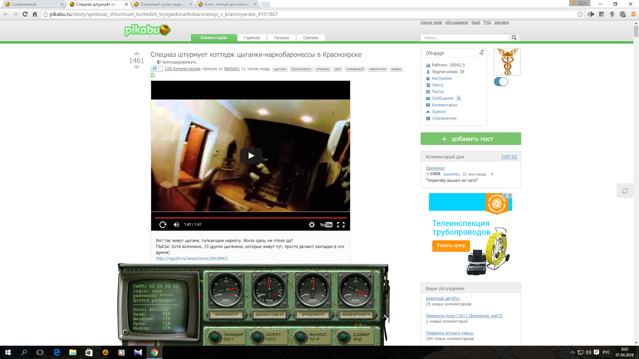Screen dimensions: 639x359
Task: Enter fullscreen mode in the video player
Action: coord(341,225)
